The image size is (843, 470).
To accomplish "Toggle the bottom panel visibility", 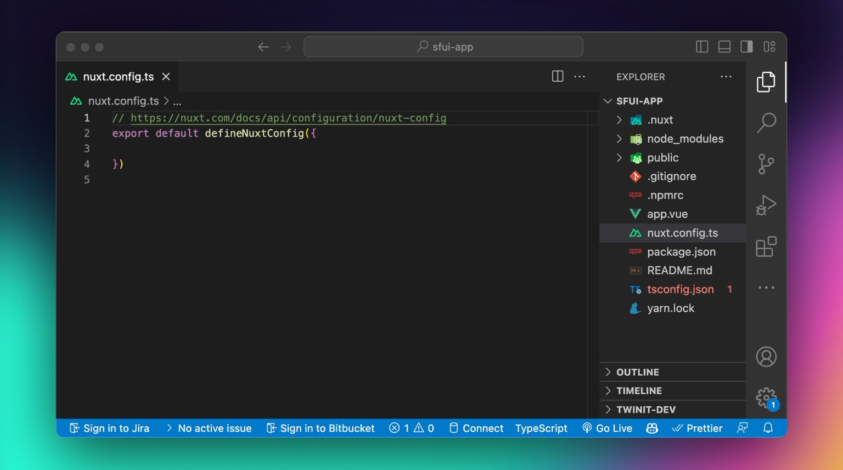I will pos(724,47).
